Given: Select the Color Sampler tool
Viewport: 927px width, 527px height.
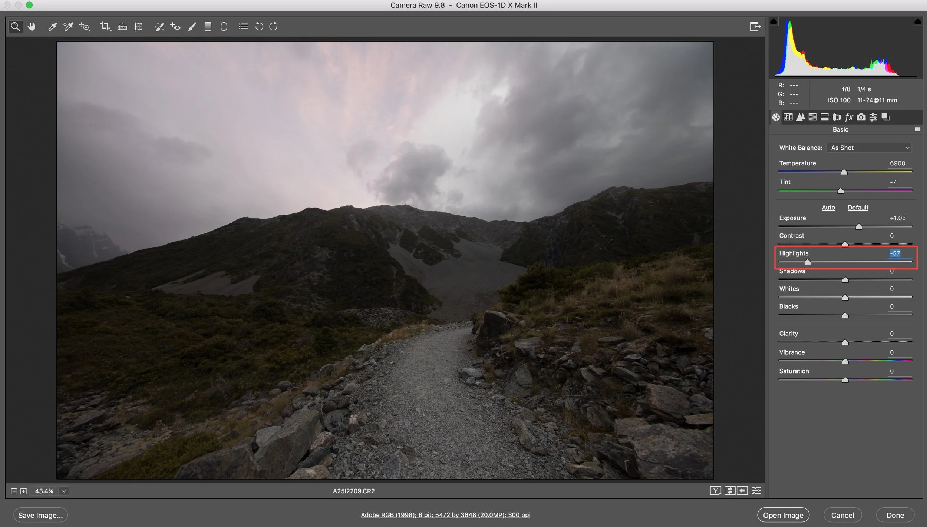Looking at the screenshot, I should [68, 26].
